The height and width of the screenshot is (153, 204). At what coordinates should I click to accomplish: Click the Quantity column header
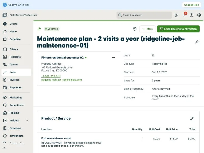(x=137, y=129)
